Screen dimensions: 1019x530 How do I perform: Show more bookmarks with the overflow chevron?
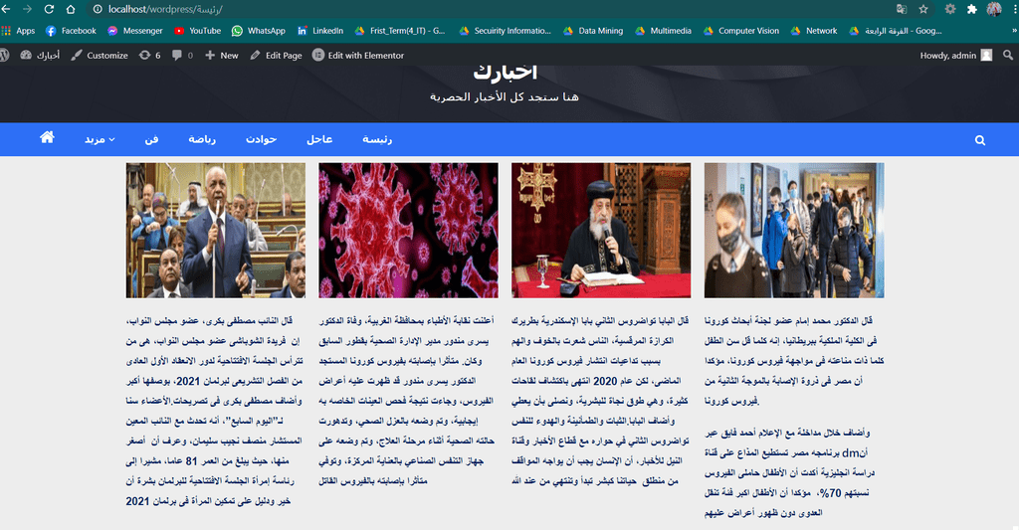click(1014, 31)
